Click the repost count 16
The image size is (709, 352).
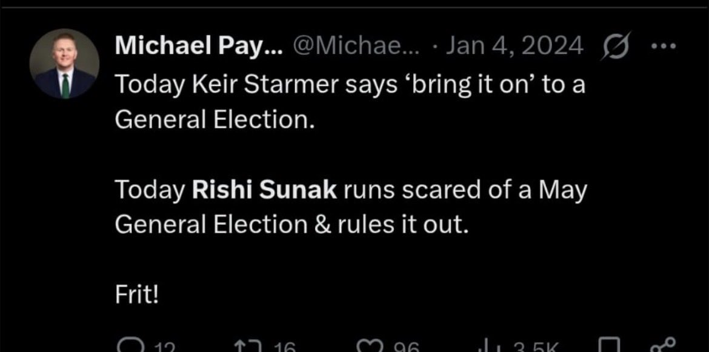click(x=284, y=348)
